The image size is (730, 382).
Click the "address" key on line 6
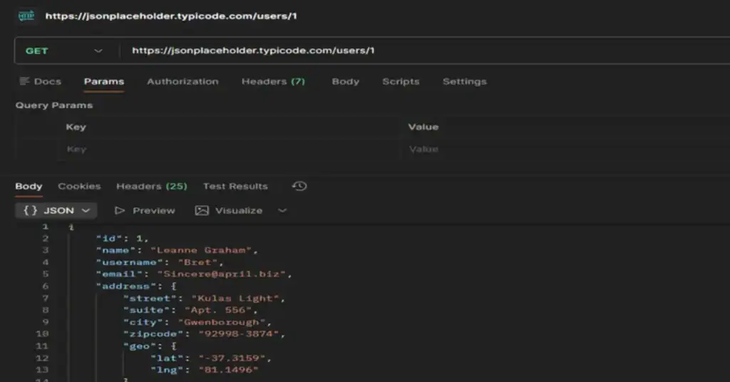pos(125,286)
